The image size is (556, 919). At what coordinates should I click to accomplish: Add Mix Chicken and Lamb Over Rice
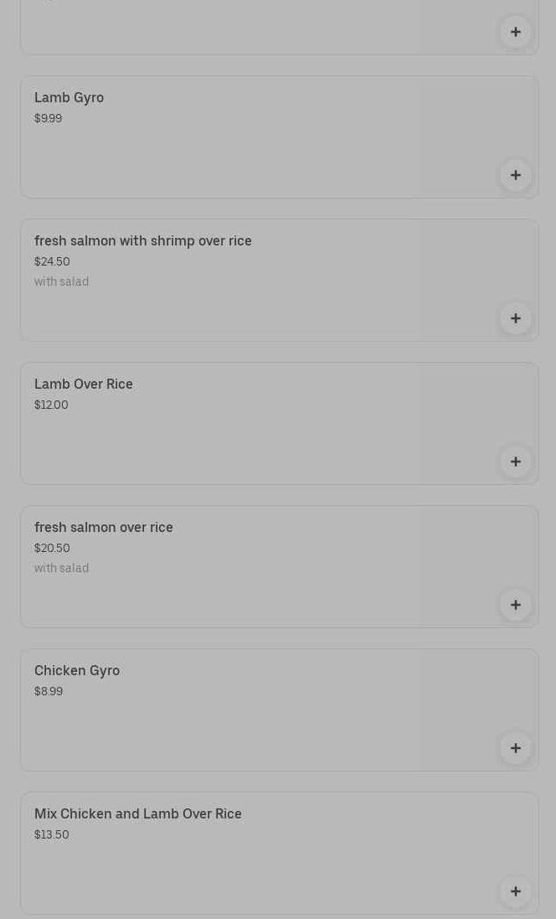(x=516, y=891)
